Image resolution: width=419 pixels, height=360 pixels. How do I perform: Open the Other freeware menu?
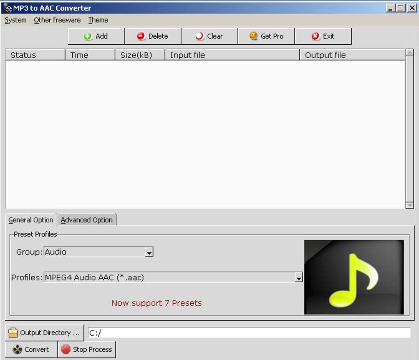(x=57, y=20)
